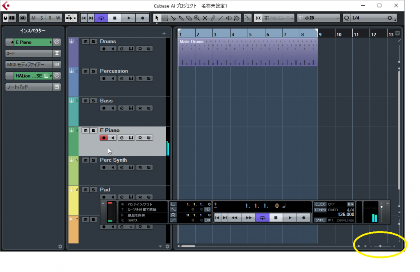Select the Color paint bucket tool
Screen dimensions: 420x272
pos(237,18)
